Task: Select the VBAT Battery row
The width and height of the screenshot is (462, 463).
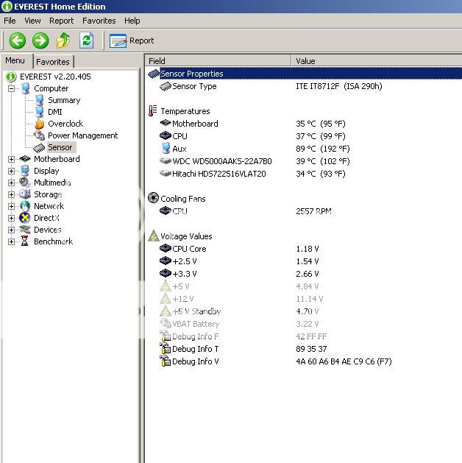Action: coord(304,324)
